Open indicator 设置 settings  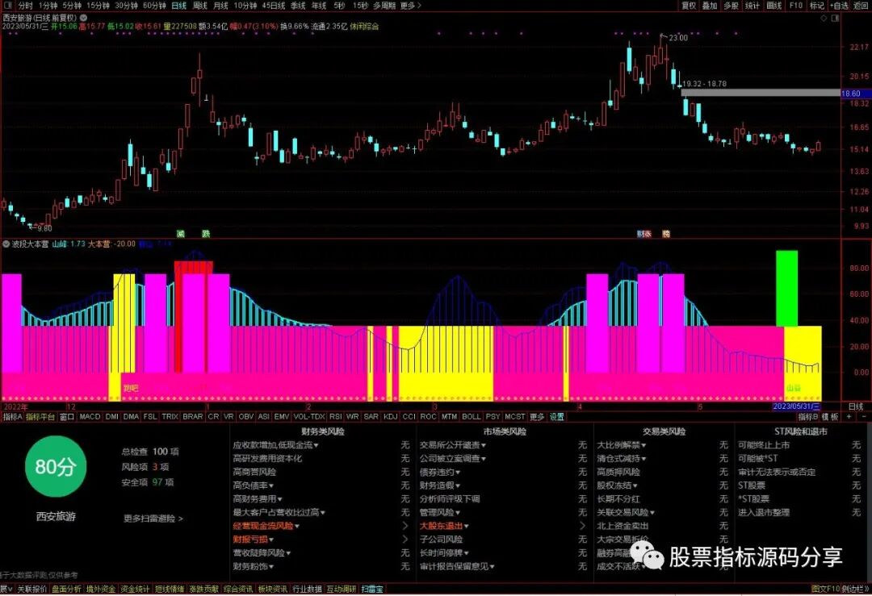click(x=556, y=417)
